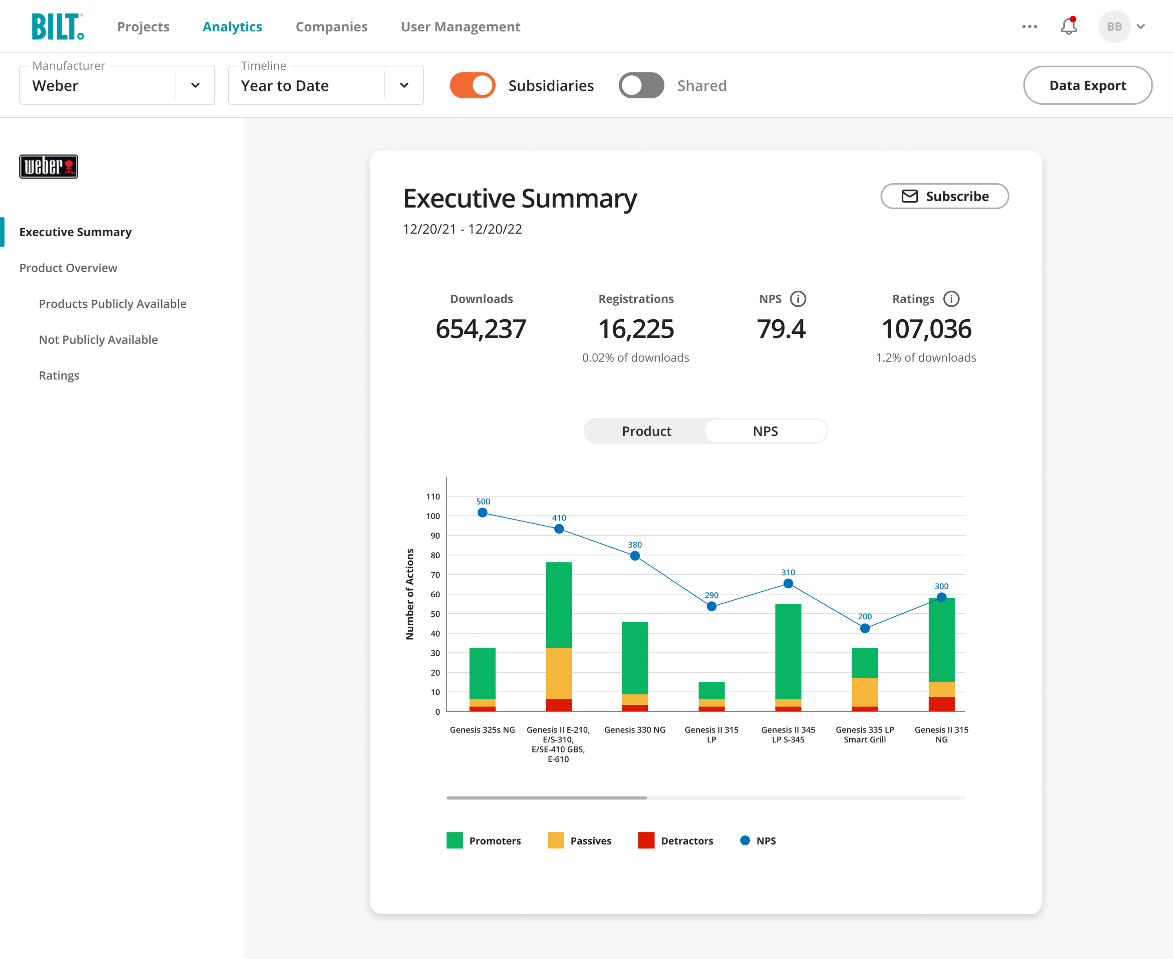Click the Ratings value 107,036

coord(927,329)
